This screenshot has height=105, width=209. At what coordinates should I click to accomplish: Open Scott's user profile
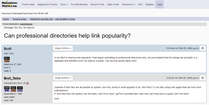coord(8,48)
